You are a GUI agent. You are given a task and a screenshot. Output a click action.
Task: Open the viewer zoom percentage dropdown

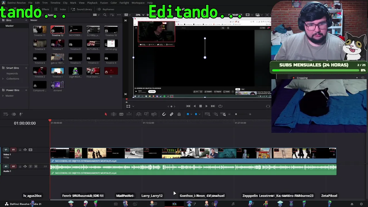click(x=140, y=15)
